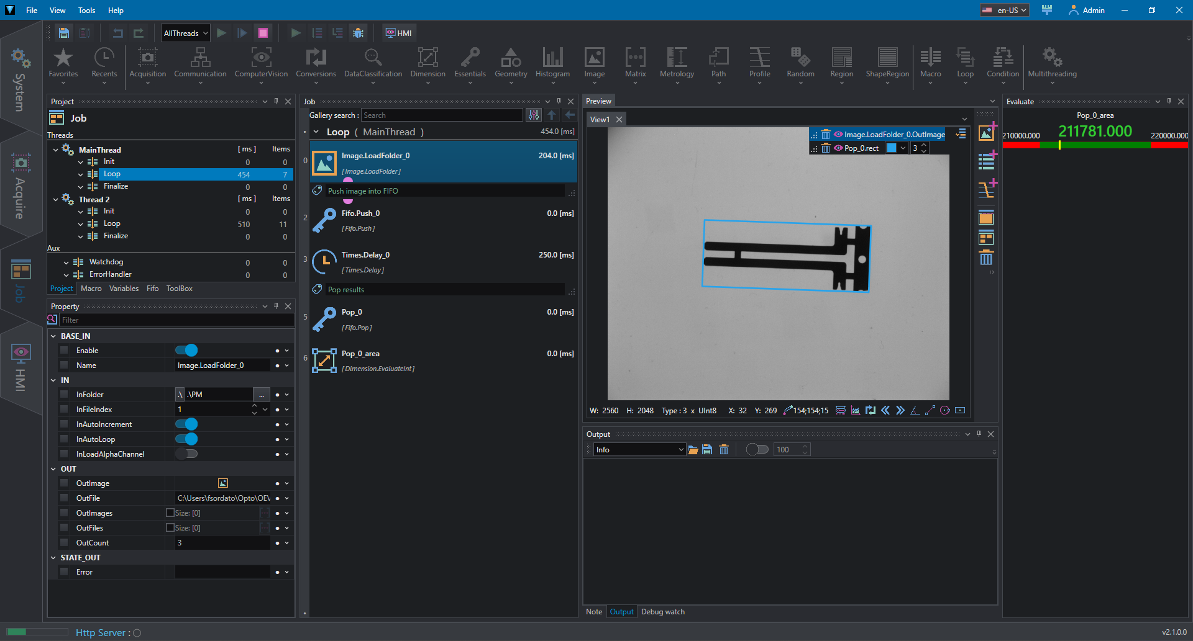Click the save icon in Output panel

[x=707, y=450]
